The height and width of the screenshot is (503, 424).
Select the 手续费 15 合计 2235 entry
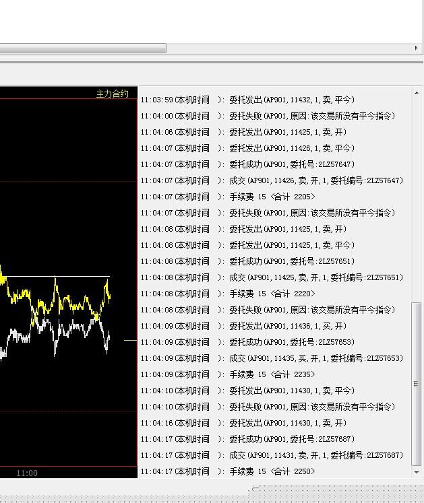(228, 374)
